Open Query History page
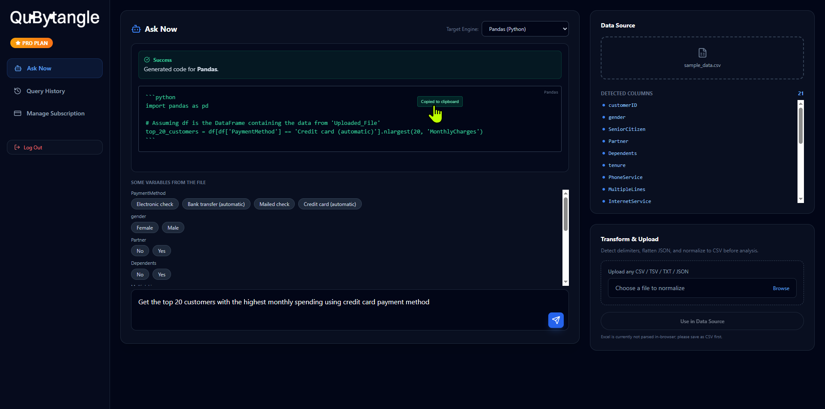 click(x=55, y=91)
